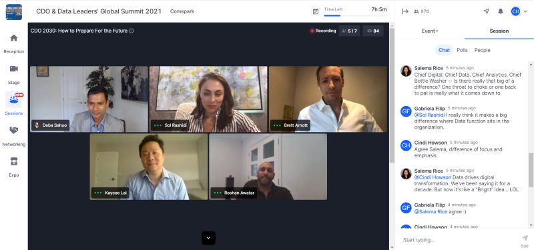Collapse the right sidebar arrow icon
Viewport: 534px width, 250px height.
405,11
